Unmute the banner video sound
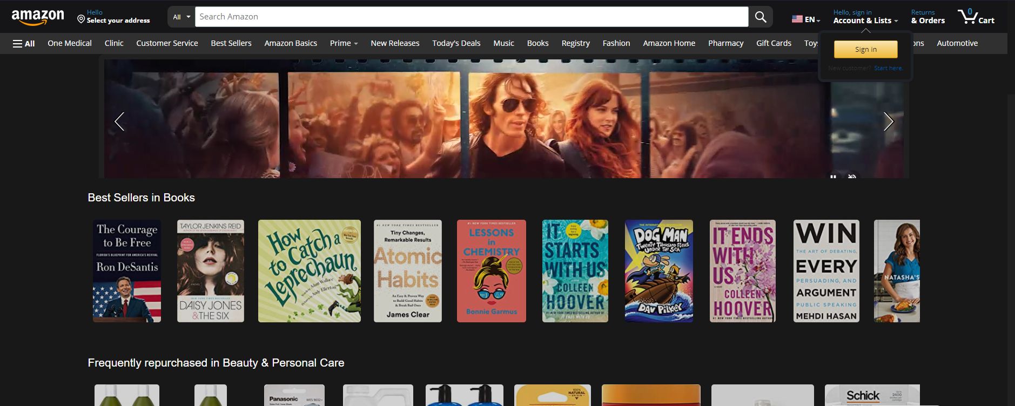This screenshot has width=1015, height=406. coord(852,176)
